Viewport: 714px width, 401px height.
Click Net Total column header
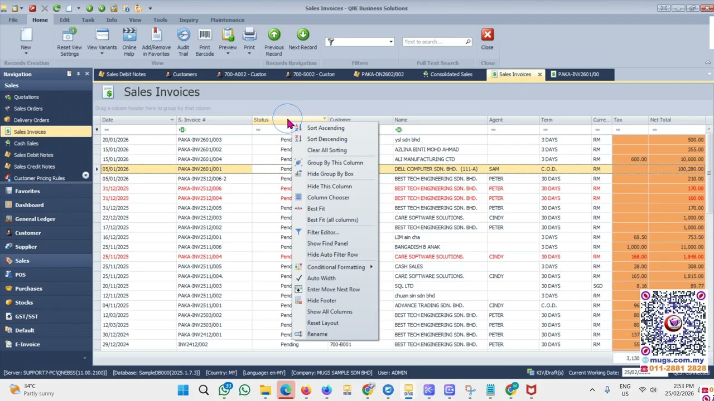677,120
